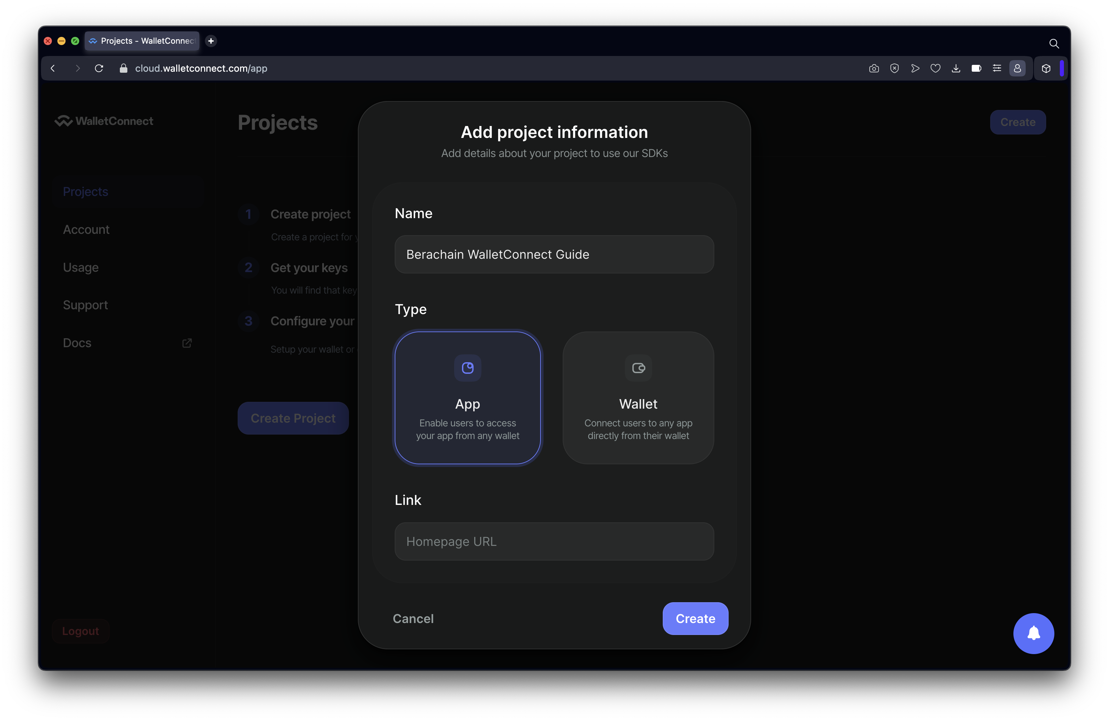The width and height of the screenshot is (1109, 721).
Task: Reload the page with the refresh icon
Action: (99, 69)
